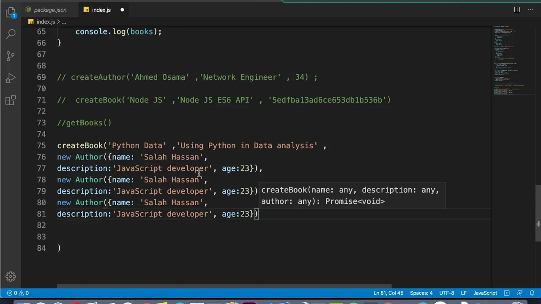Click Ln 81, Col 45 position indicator

coord(388,293)
